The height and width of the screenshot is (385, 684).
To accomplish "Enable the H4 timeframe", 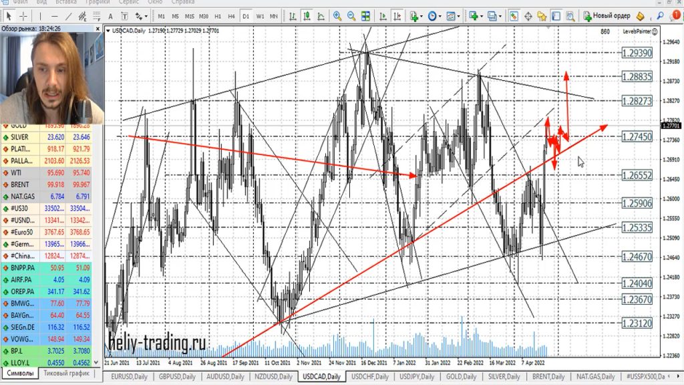I will click(x=230, y=15).
